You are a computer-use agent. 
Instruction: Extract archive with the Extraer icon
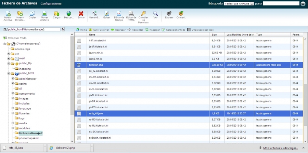169,15
